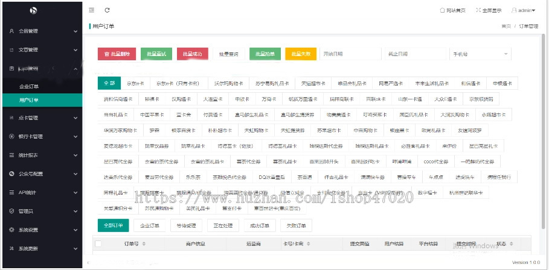The image size is (549, 270).
Task: Switch to the 等待受理 status tab
Action: pyautogui.click(x=186, y=225)
